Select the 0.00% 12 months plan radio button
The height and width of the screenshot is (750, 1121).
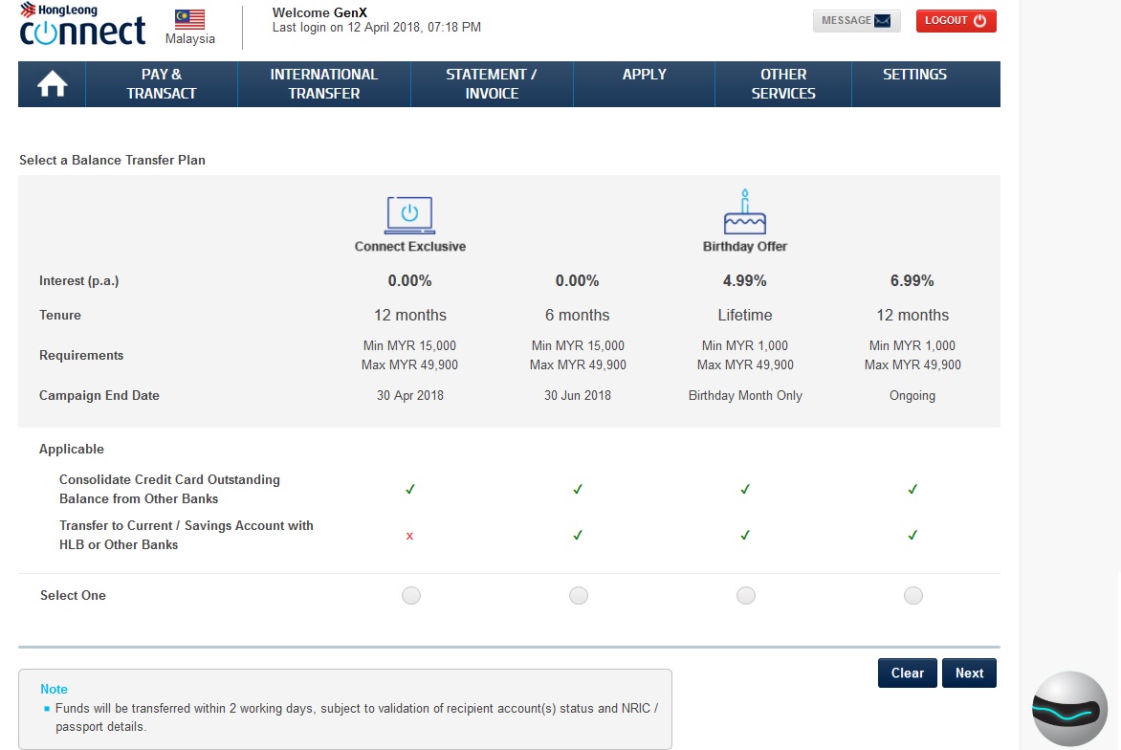click(410, 596)
